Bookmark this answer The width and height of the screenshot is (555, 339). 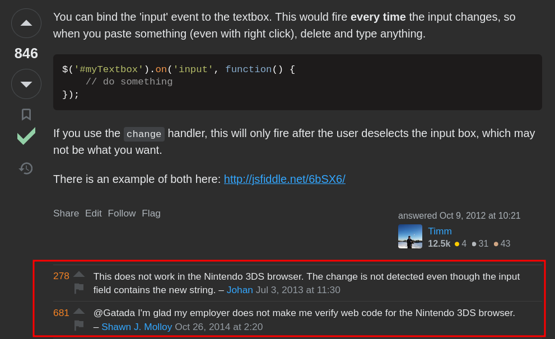pos(26,115)
